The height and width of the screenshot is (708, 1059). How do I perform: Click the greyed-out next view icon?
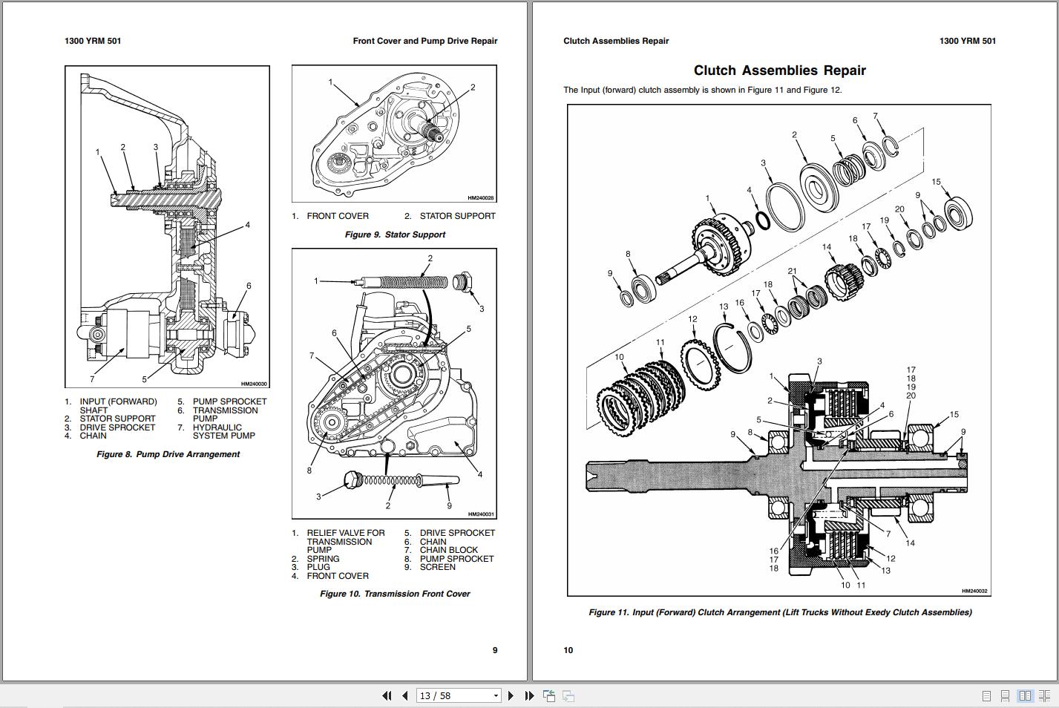click(x=568, y=695)
